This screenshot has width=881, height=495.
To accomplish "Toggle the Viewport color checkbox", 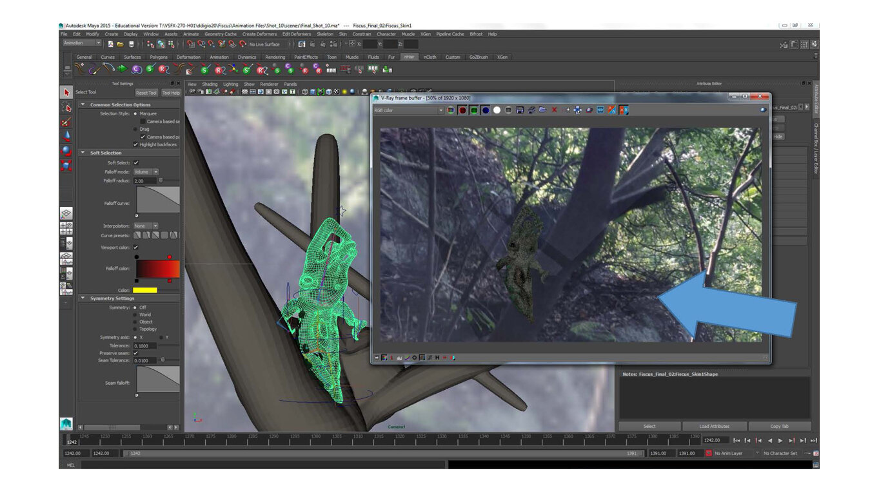I will point(136,247).
